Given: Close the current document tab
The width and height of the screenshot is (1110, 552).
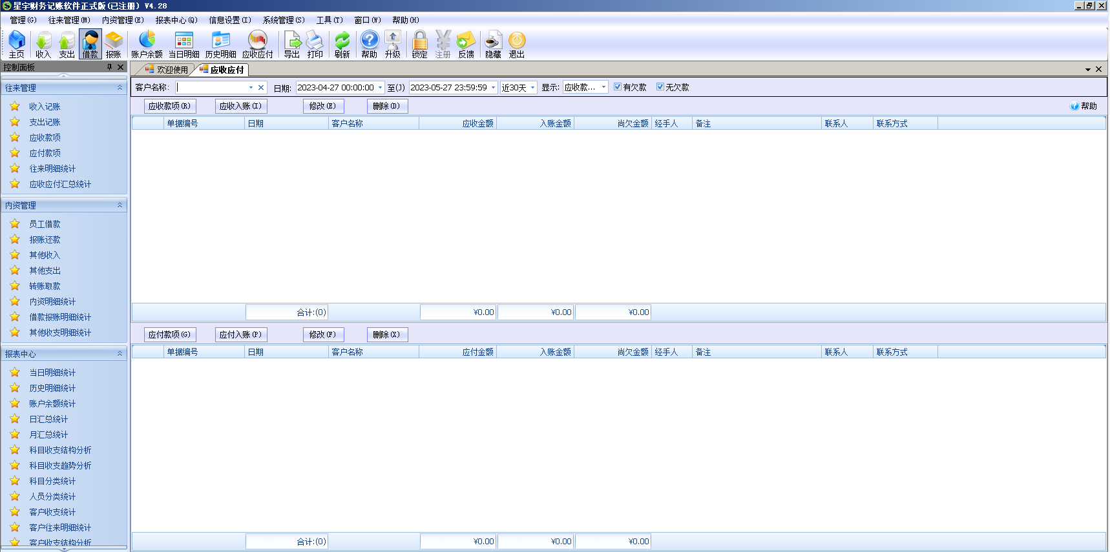Looking at the screenshot, I should pos(1099,69).
